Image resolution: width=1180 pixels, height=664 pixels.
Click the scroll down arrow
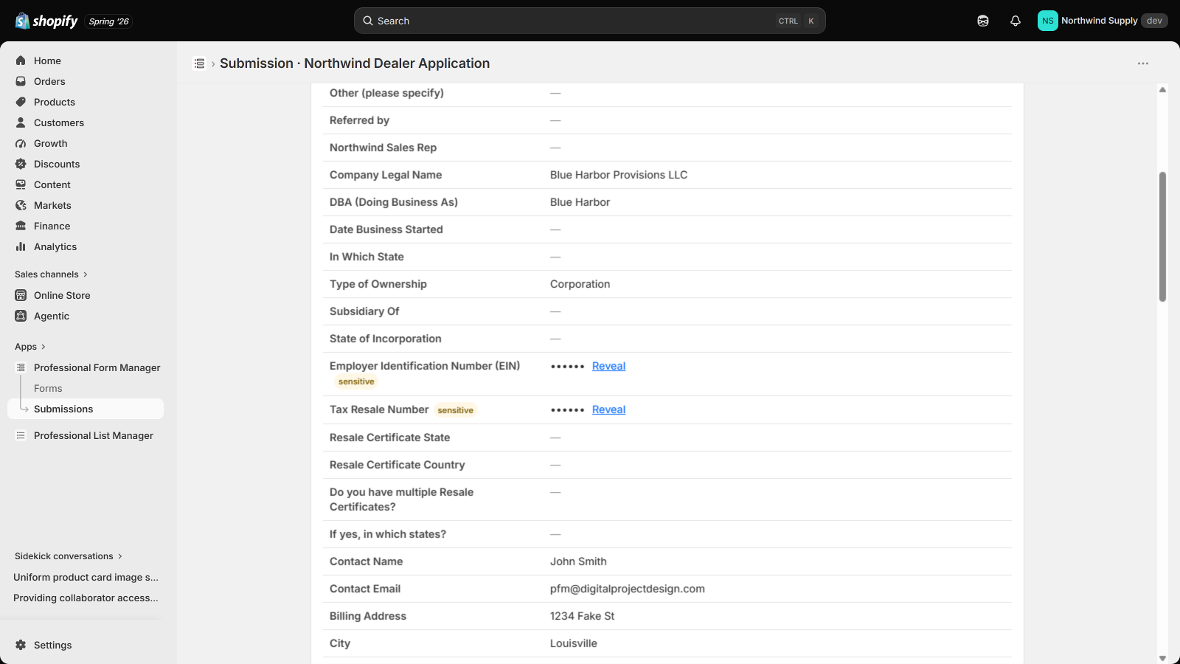1162,658
